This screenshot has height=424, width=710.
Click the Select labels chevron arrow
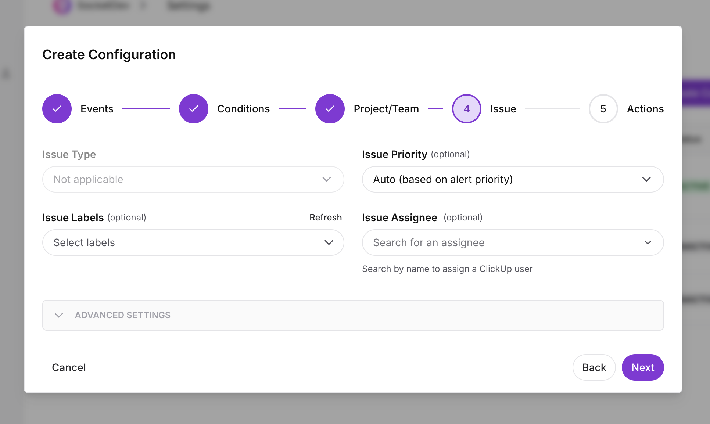click(x=329, y=242)
